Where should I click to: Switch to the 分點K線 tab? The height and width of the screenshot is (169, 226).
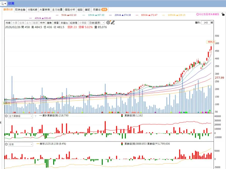32,10
